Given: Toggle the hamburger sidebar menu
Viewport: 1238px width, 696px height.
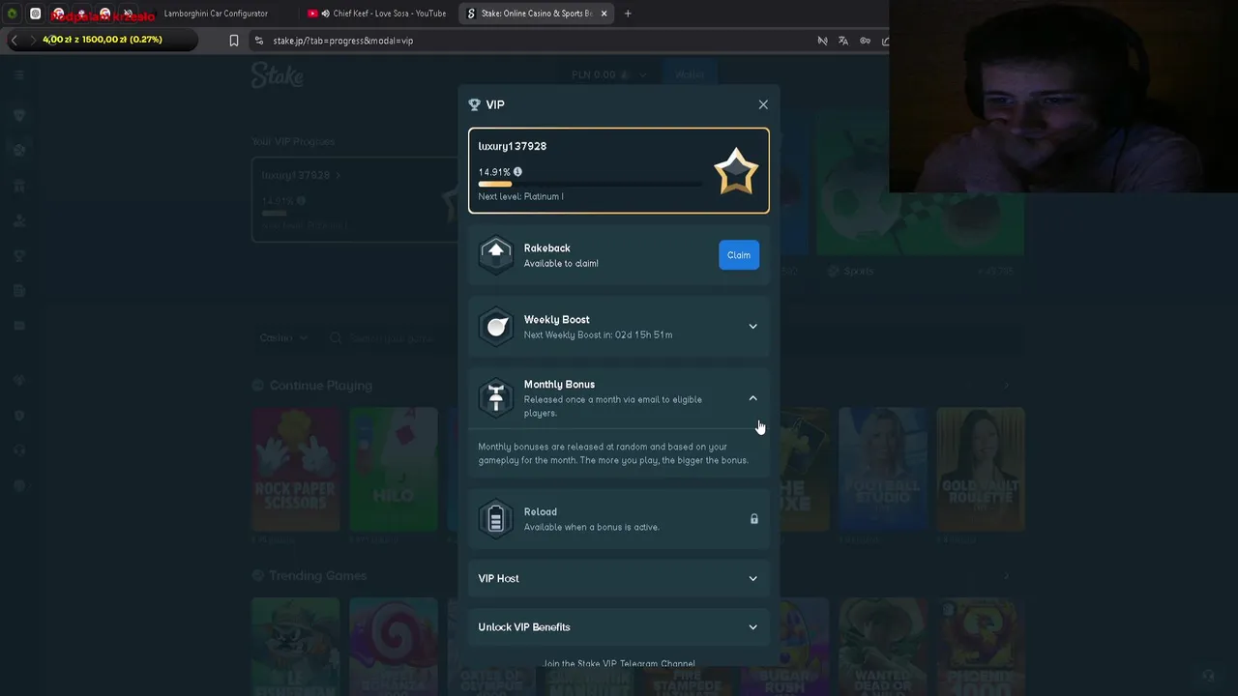Looking at the screenshot, I should 18,74.
